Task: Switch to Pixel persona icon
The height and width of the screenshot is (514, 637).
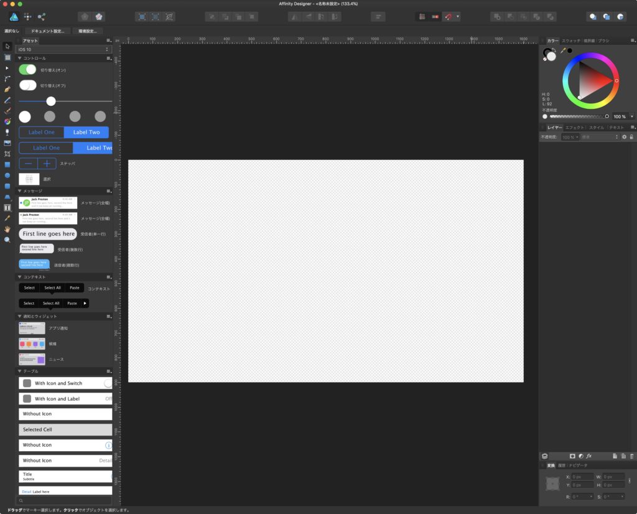Action: (x=27, y=17)
